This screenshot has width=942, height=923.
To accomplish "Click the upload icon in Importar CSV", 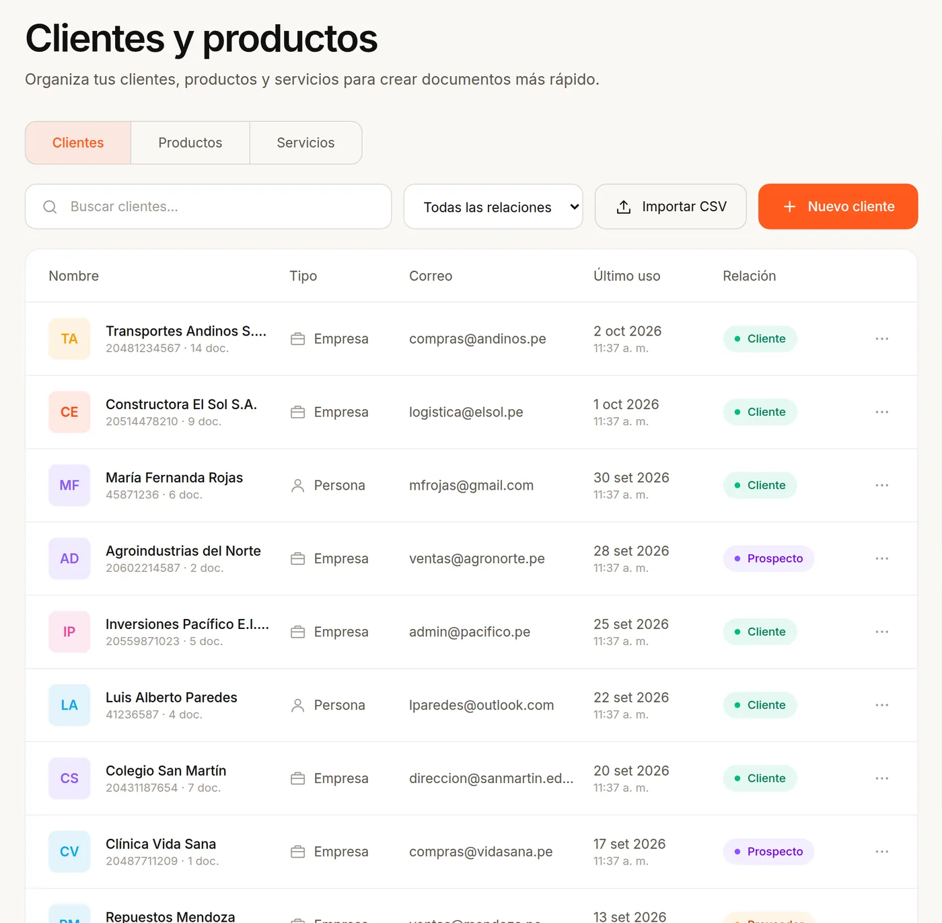I will [x=624, y=207].
